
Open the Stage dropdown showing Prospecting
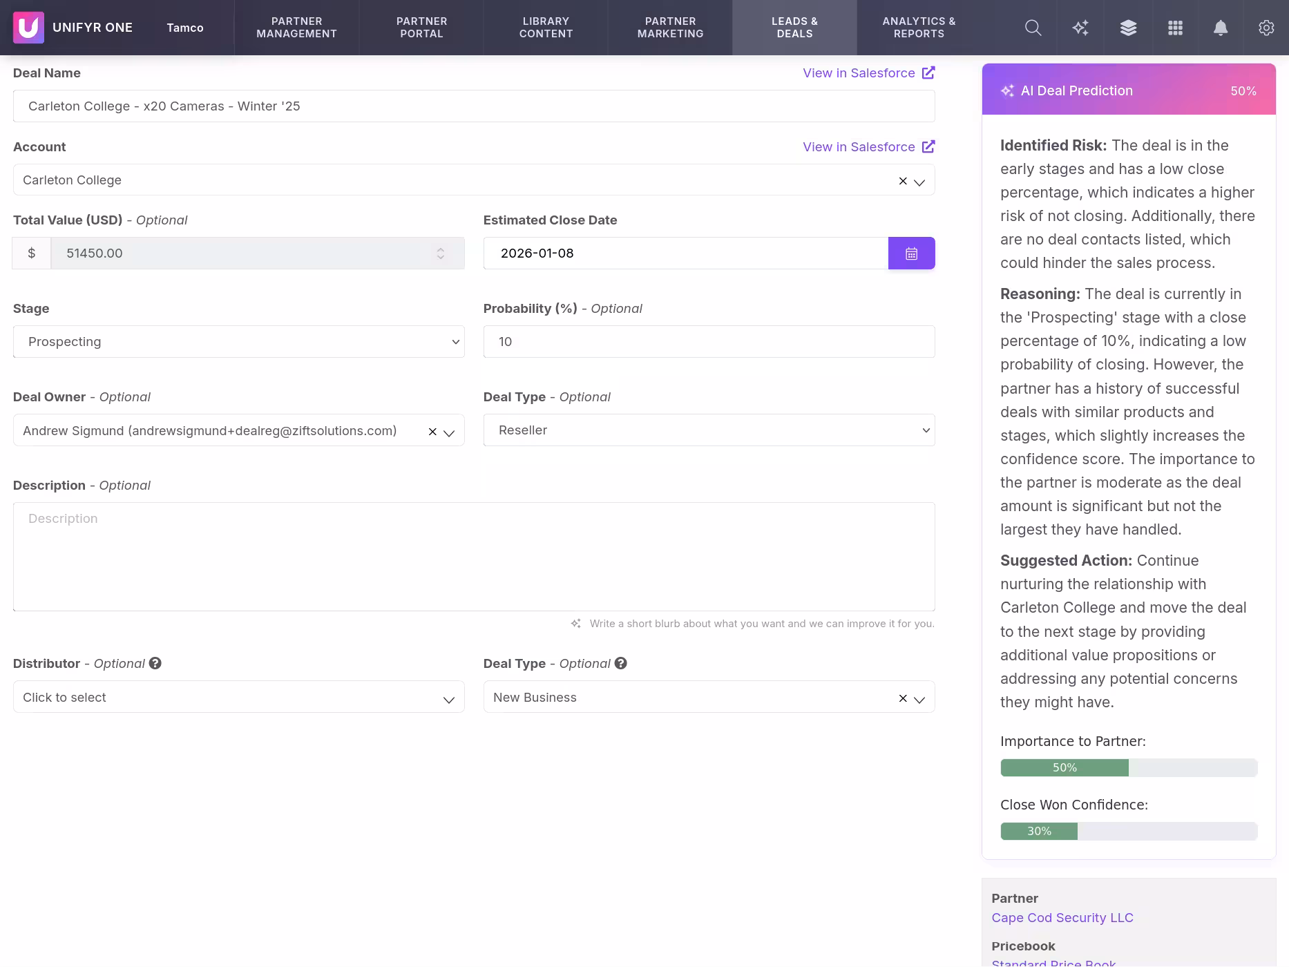point(238,341)
